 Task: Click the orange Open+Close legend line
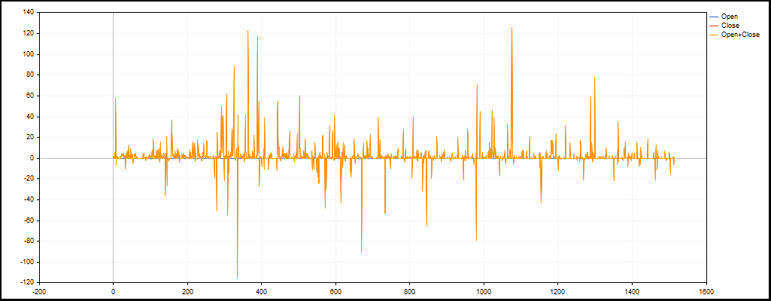(x=715, y=35)
